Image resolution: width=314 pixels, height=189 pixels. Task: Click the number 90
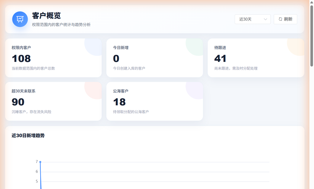[x=18, y=102]
